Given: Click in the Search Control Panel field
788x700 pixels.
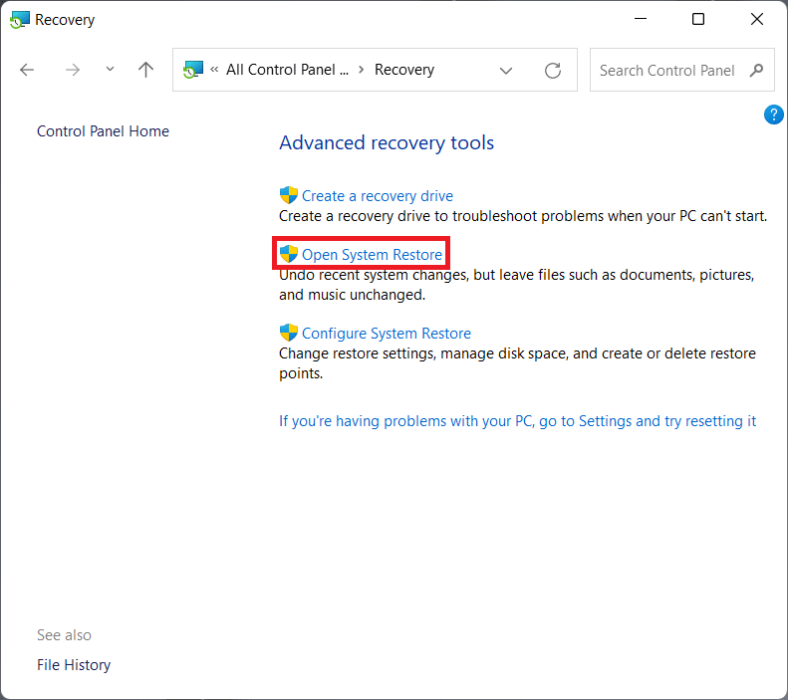Looking at the screenshot, I should 665,71.
